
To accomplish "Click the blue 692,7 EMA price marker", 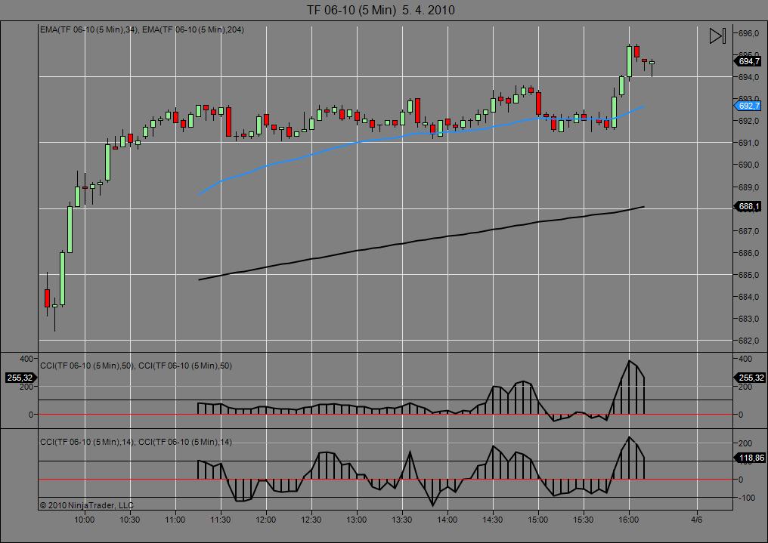I will [x=748, y=106].
